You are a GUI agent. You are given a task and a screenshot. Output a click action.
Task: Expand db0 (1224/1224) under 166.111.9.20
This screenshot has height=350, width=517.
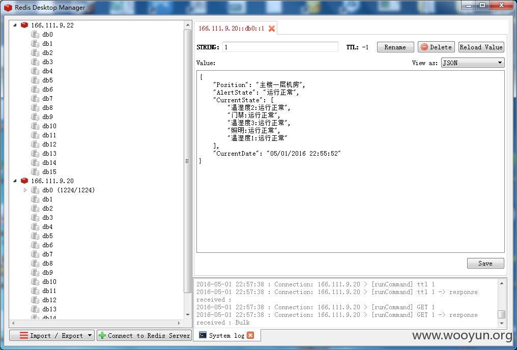coord(25,190)
